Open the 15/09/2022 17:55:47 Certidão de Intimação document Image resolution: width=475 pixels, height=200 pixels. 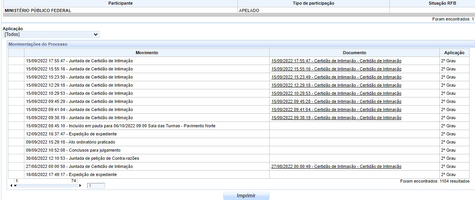336,61
